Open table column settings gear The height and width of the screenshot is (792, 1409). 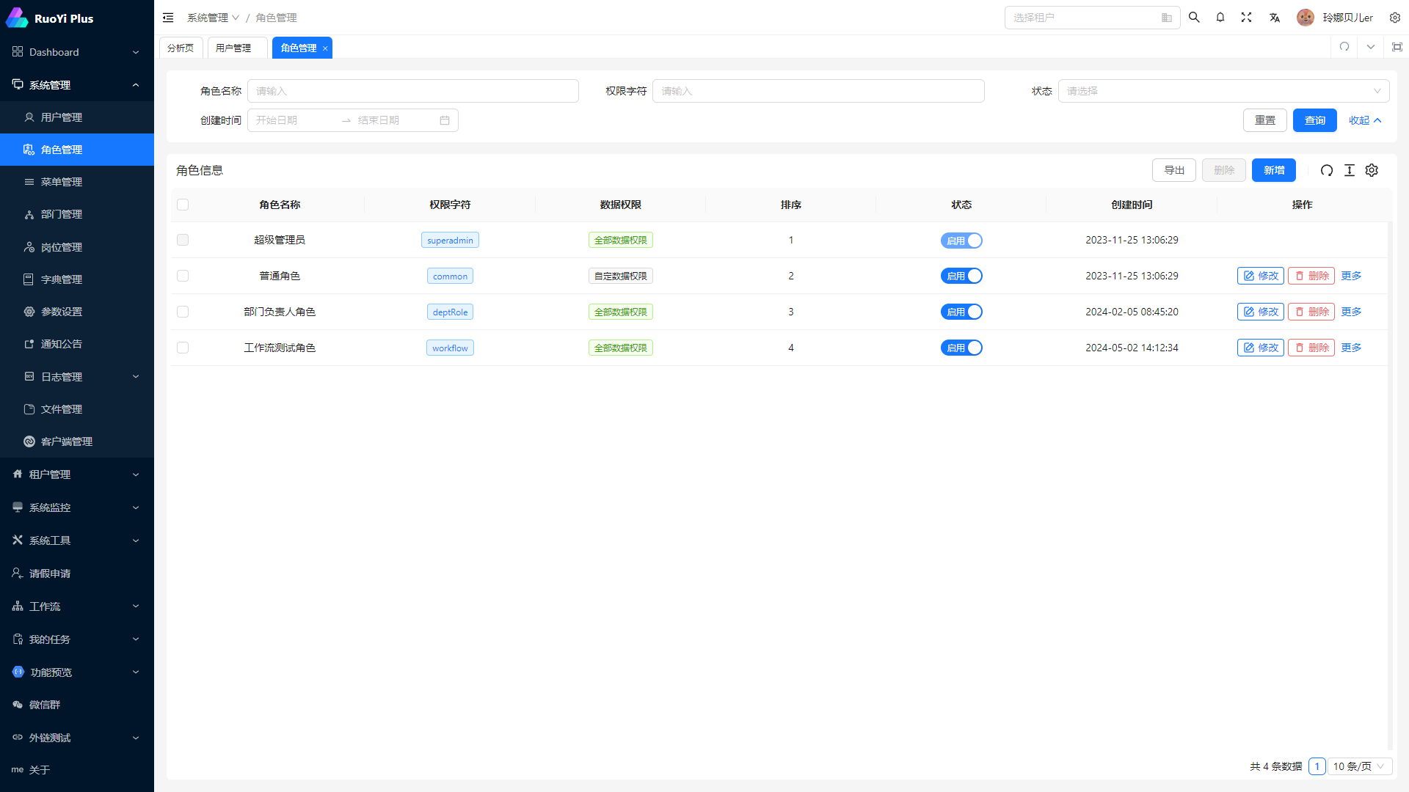[1372, 170]
